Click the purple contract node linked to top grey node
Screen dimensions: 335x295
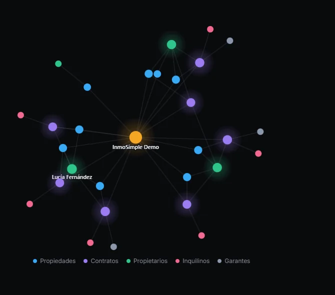point(200,62)
